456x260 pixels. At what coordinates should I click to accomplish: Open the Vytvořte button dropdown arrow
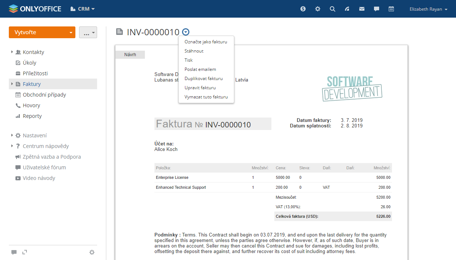(x=70, y=33)
